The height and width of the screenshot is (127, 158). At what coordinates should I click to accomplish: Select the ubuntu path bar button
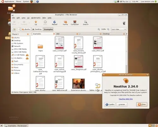(26, 29)
